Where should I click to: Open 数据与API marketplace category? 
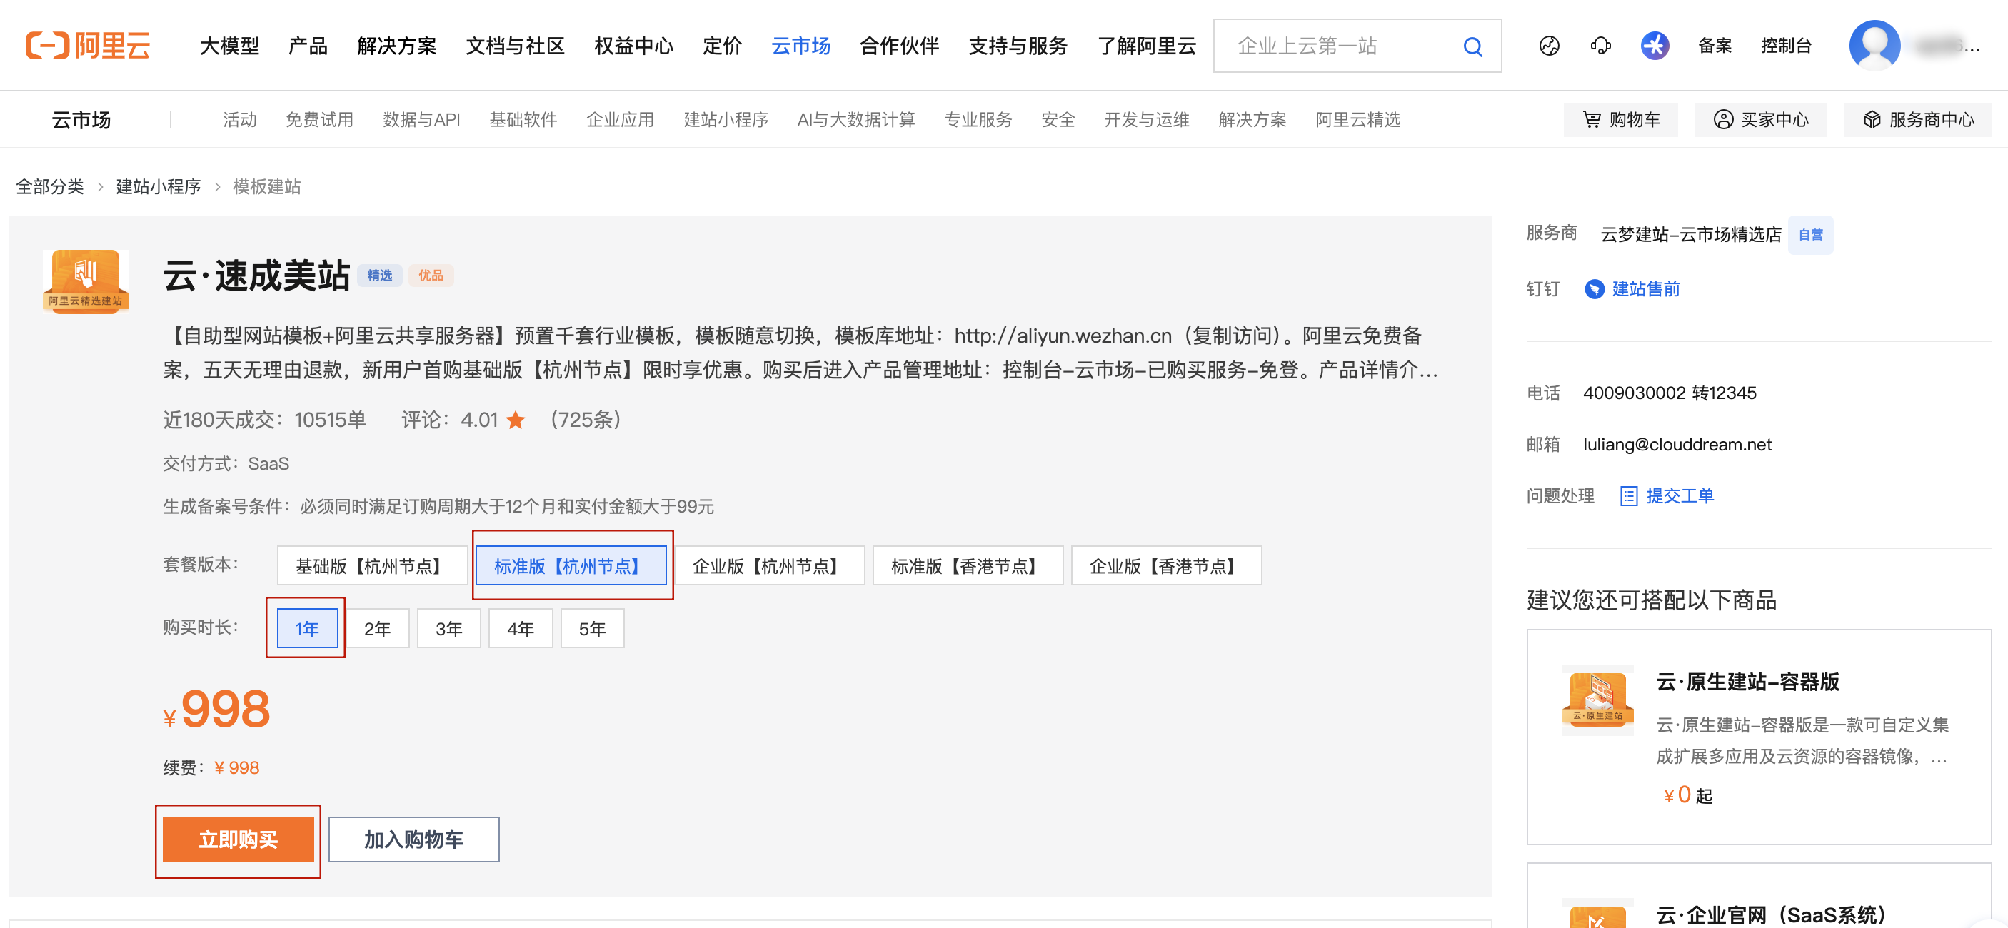pos(421,120)
